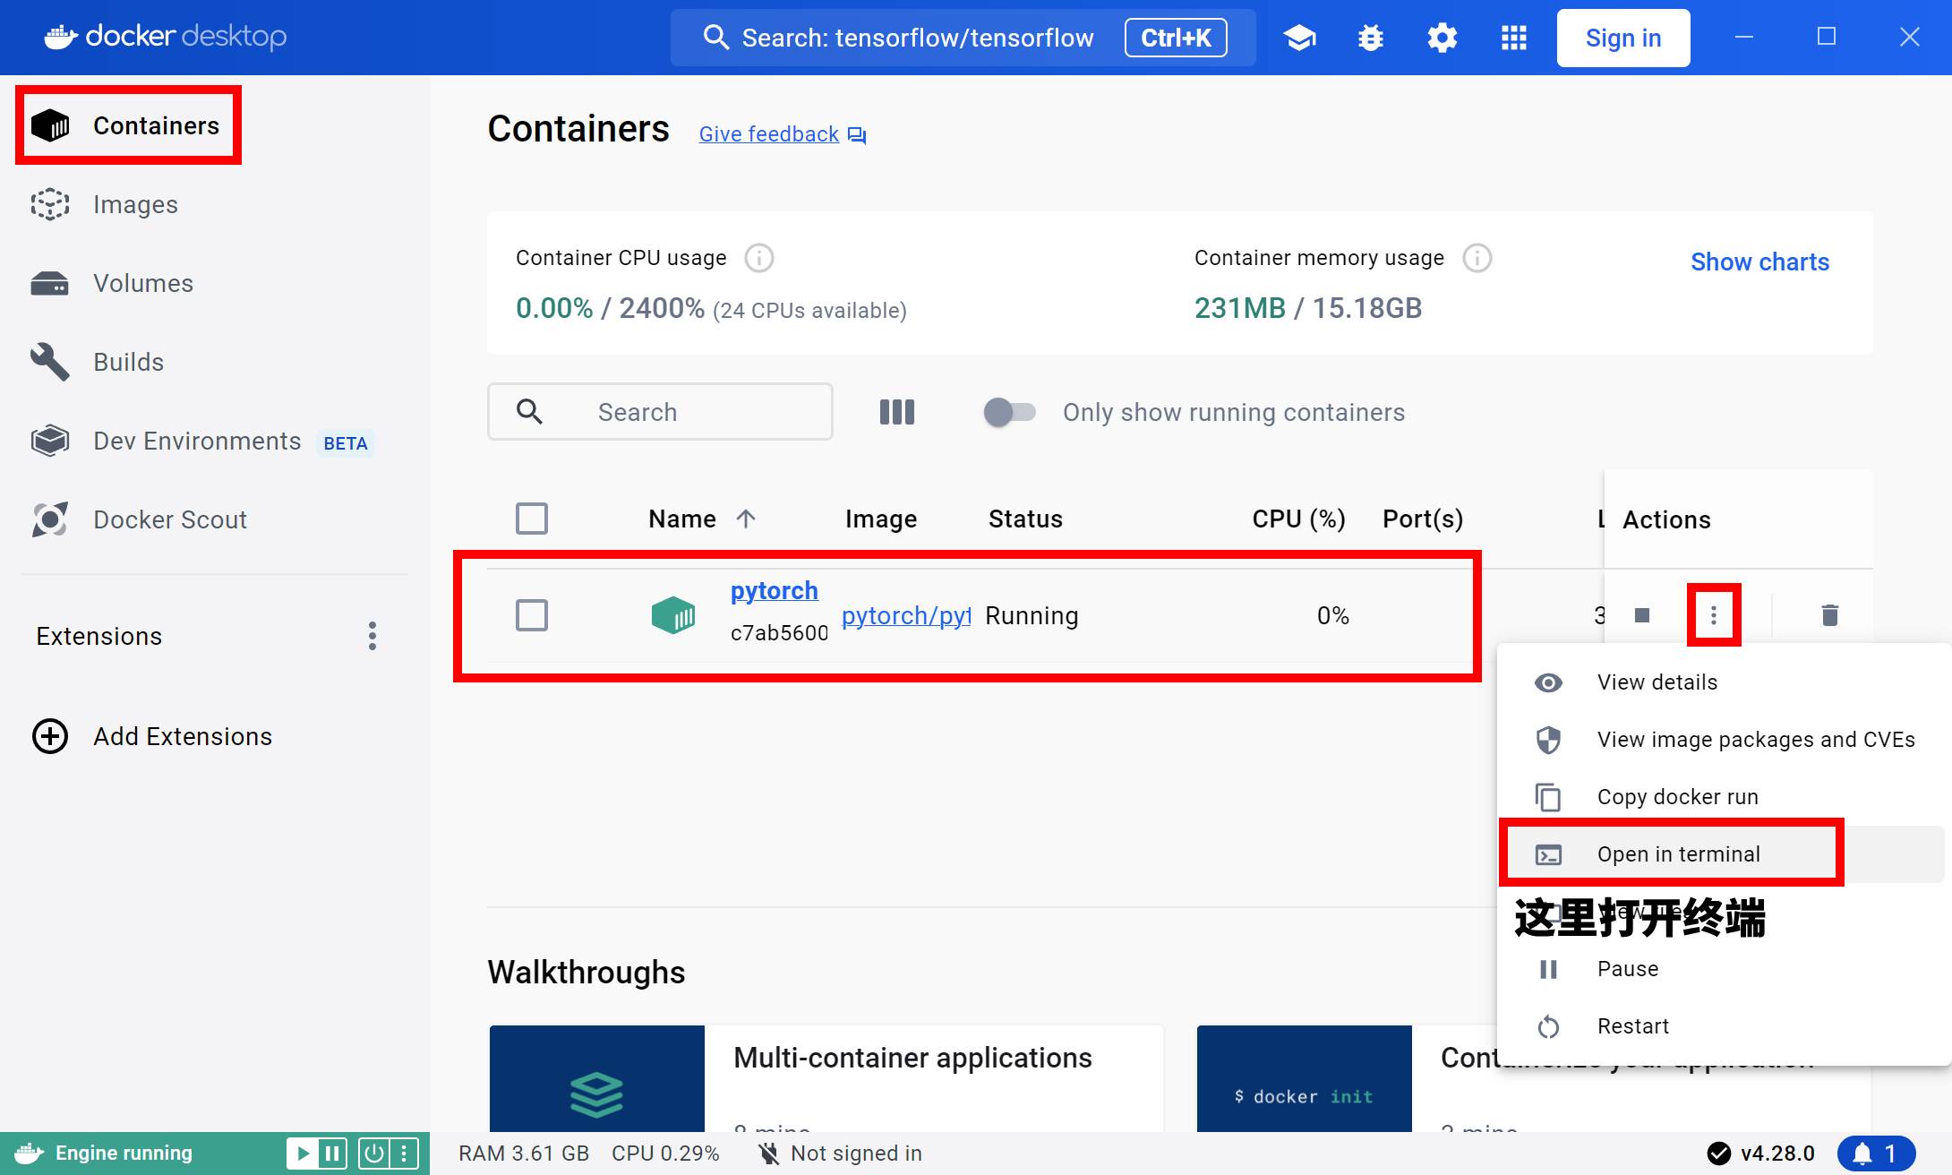Open Settings gear icon in header
This screenshot has height=1175, width=1952.
[x=1443, y=38]
